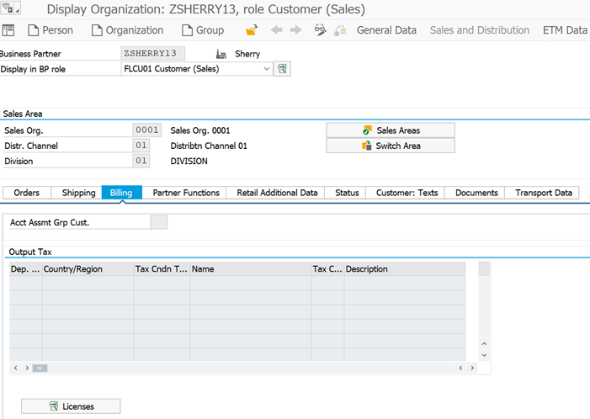Click the Licenses button
Viewport: 590px width, 419px height.
tap(71, 406)
